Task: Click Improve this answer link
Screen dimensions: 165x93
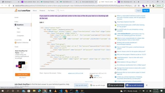Action: pyautogui.click(x=50, y=73)
